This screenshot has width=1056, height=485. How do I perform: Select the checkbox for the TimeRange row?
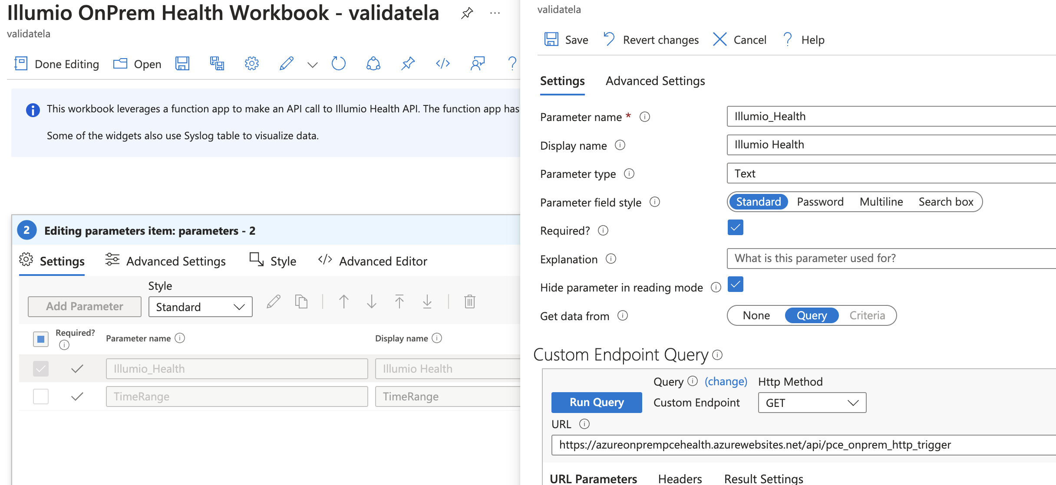click(41, 397)
